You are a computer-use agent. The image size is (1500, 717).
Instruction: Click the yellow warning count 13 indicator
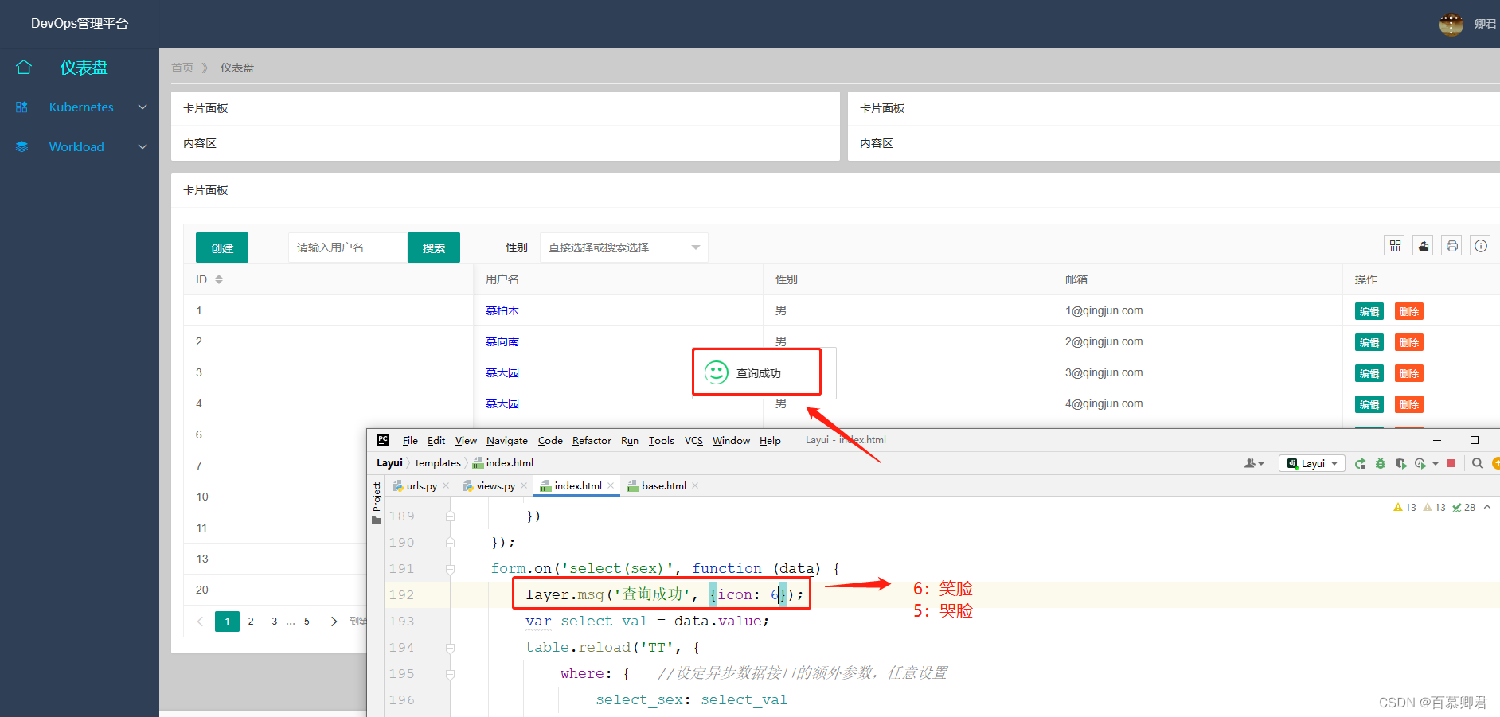pyautogui.click(x=1404, y=507)
